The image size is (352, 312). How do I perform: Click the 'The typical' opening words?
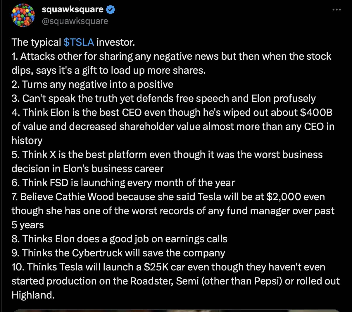tap(36, 42)
